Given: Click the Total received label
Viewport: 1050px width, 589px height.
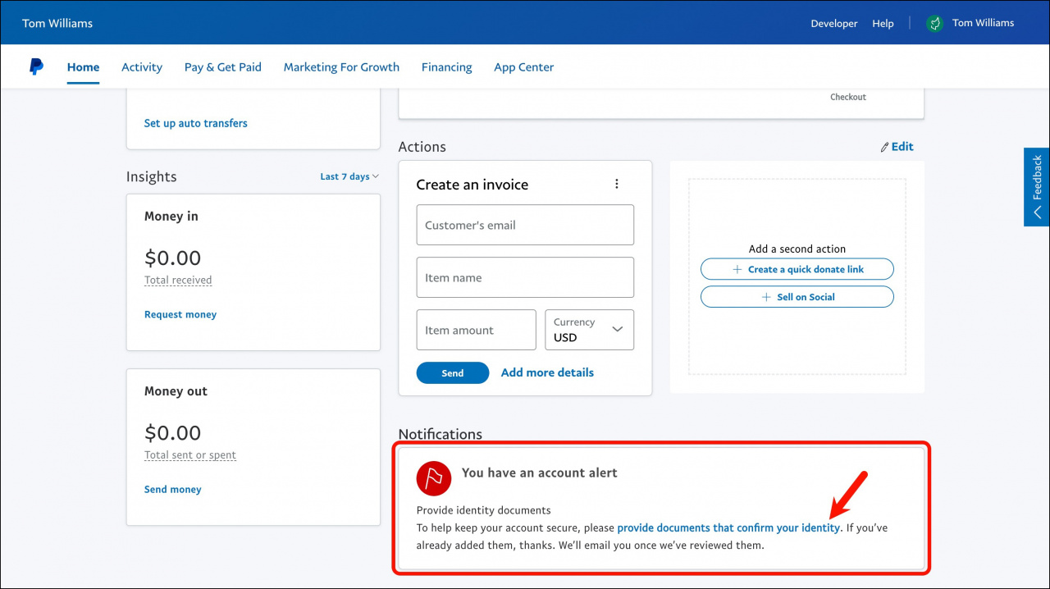Looking at the screenshot, I should (x=178, y=281).
